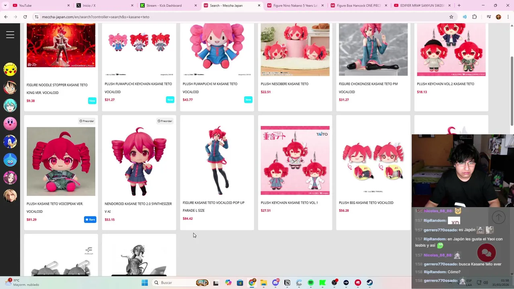Close the Search - Meccha Japan tab
The width and height of the screenshot is (514, 289).
tap(259, 5)
